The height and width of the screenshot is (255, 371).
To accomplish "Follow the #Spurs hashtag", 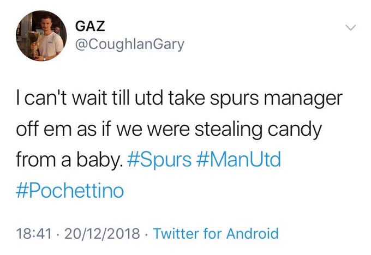I will [159, 160].
